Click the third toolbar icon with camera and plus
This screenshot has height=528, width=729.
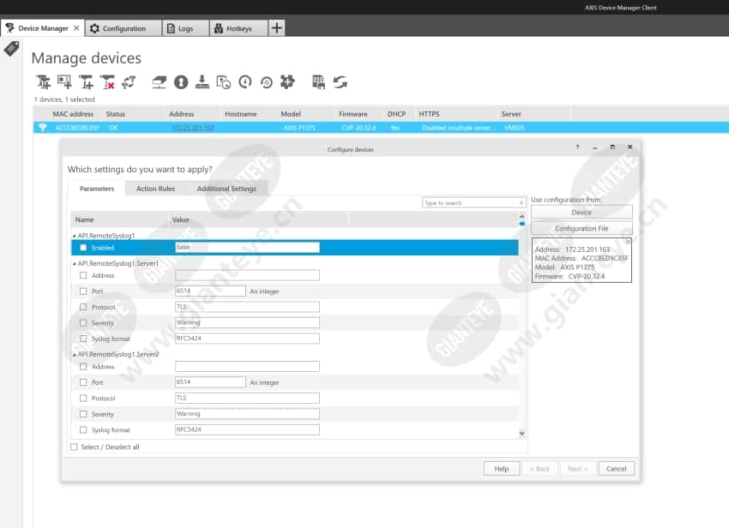click(86, 82)
